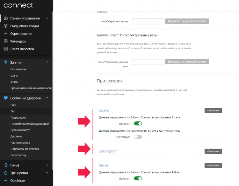Open the Strava app link
The image size is (239, 186).
tap(104, 110)
